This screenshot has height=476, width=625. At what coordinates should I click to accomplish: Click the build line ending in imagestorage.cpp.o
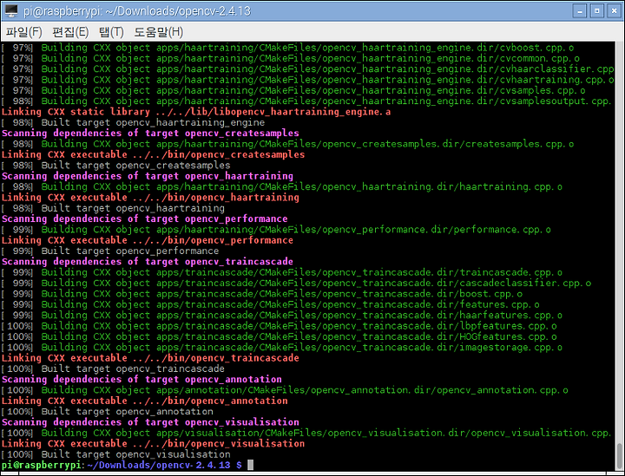tap(282, 348)
